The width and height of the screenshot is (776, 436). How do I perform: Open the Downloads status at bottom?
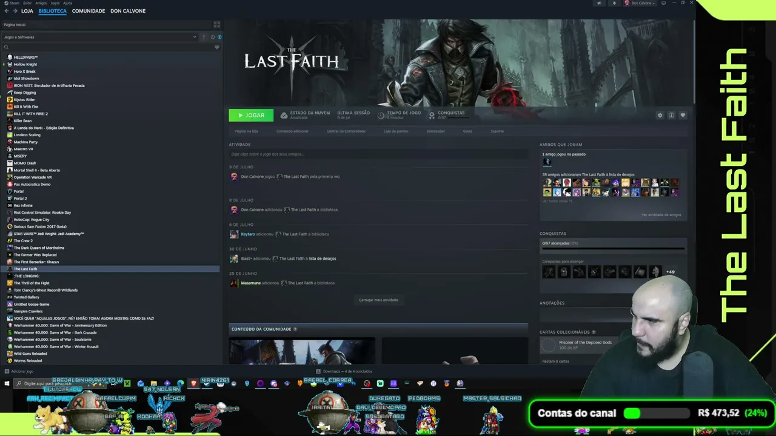tap(344, 371)
